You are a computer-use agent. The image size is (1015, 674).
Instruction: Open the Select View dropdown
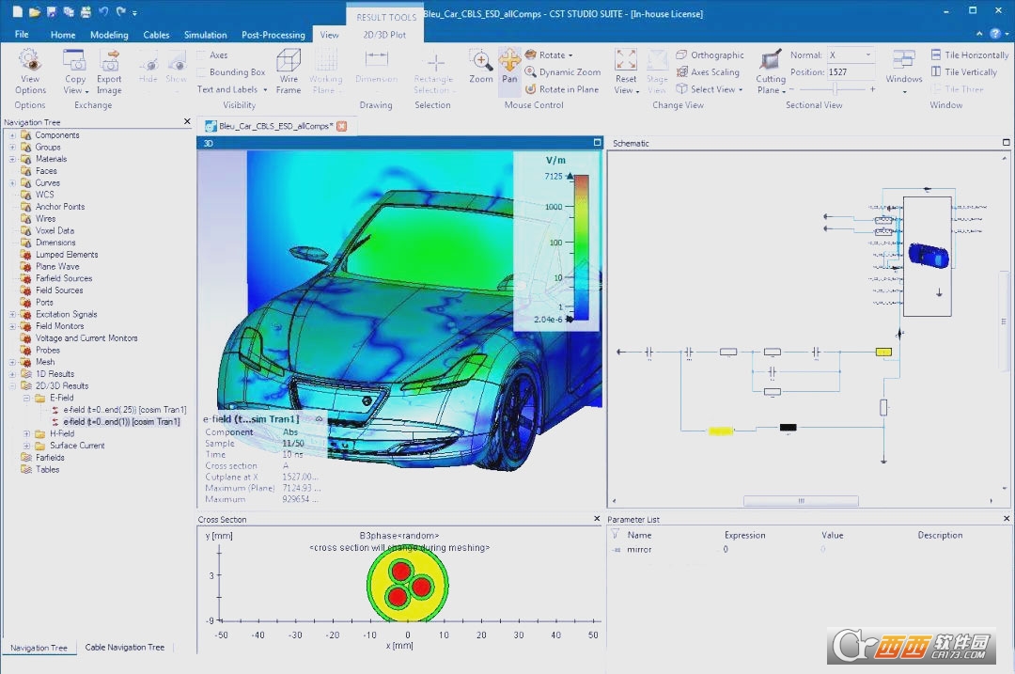(x=710, y=89)
